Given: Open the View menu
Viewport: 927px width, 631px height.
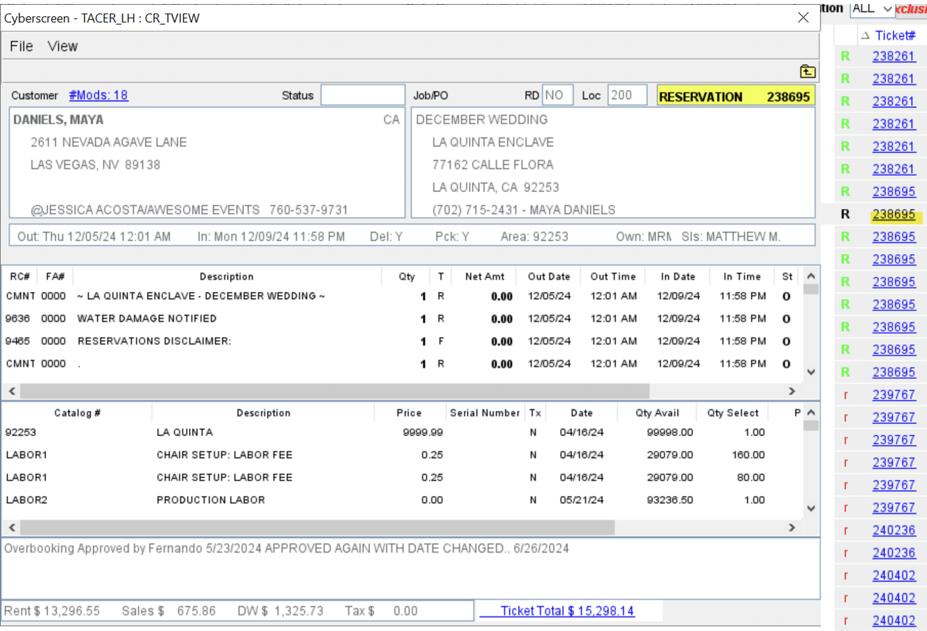Looking at the screenshot, I should [63, 47].
